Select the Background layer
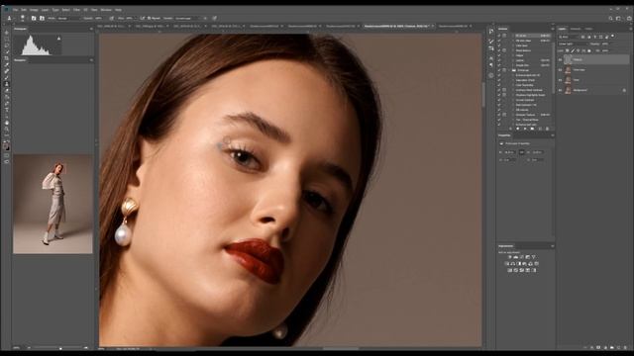 point(593,90)
